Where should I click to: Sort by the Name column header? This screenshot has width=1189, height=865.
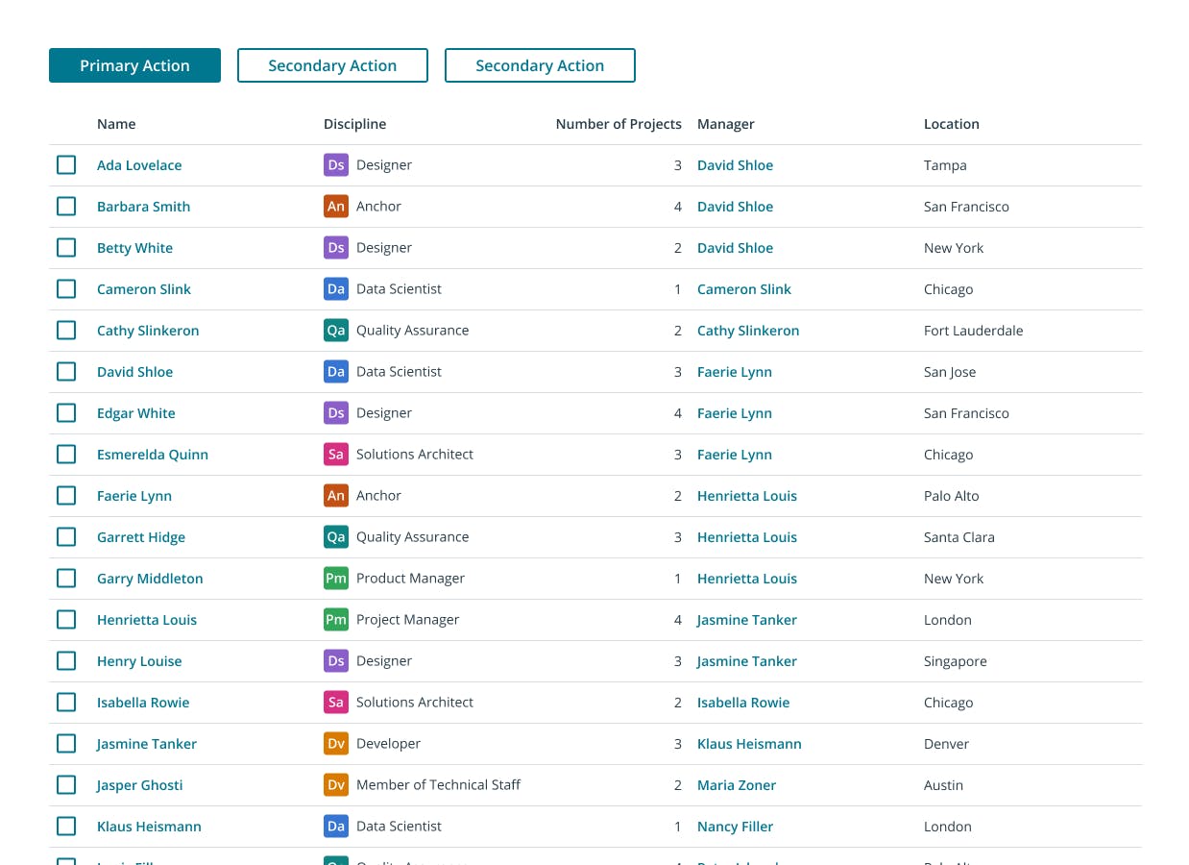click(116, 124)
